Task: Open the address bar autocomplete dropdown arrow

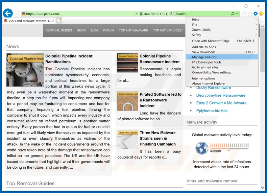Action: pyautogui.click(x=136, y=14)
